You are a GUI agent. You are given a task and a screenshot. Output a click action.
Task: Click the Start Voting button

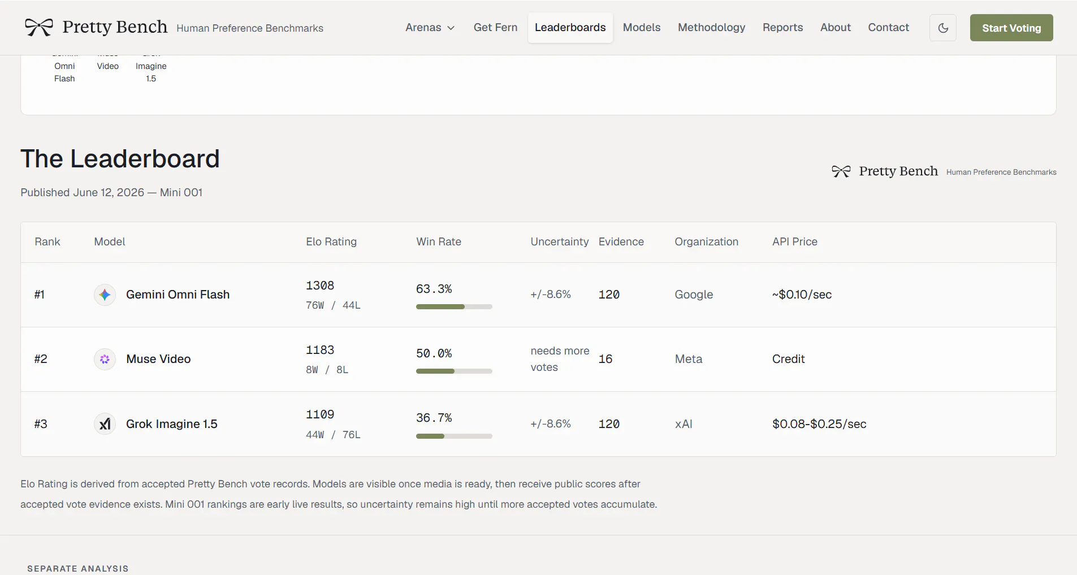coord(1011,28)
